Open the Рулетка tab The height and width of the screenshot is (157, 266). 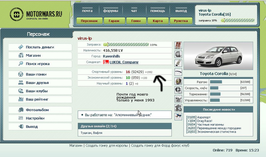(181, 21)
